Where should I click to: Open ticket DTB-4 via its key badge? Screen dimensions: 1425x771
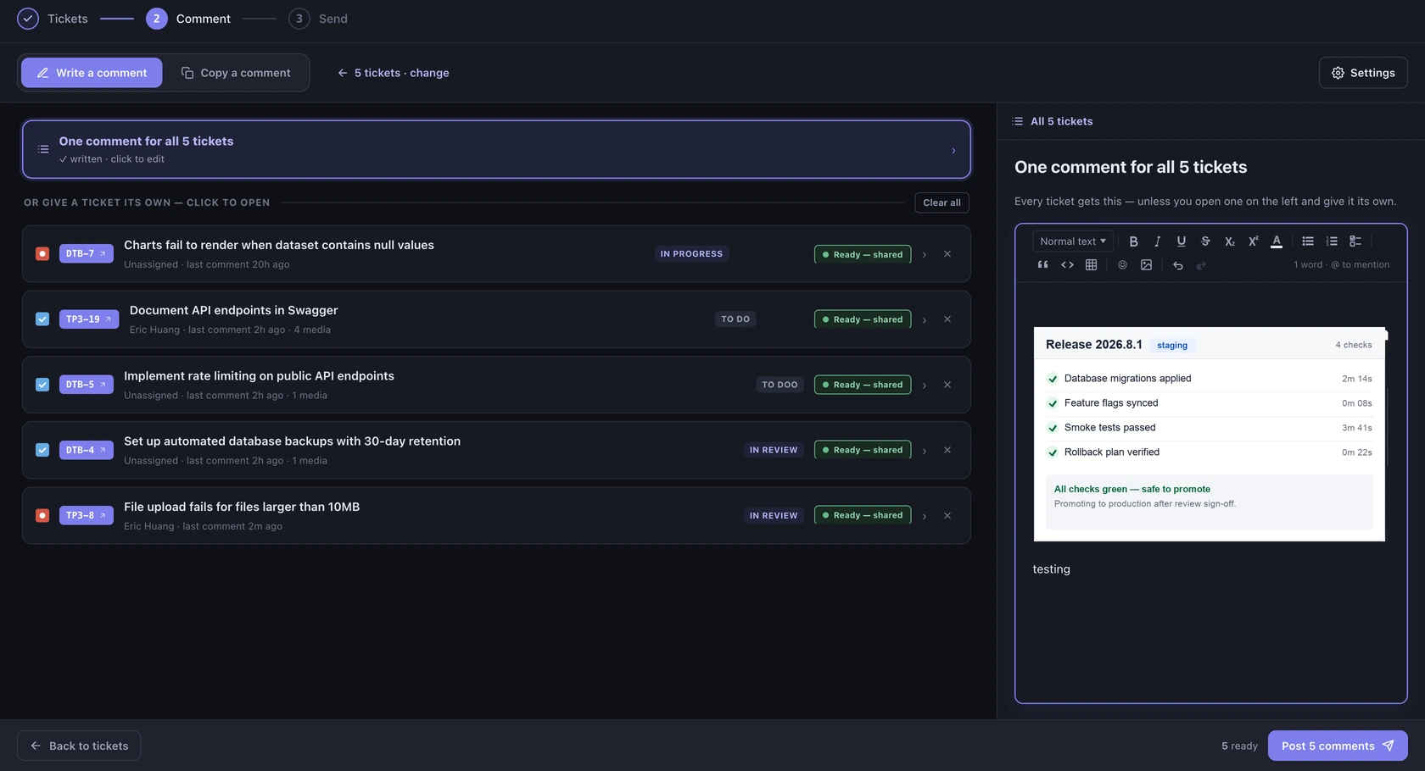[86, 450]
